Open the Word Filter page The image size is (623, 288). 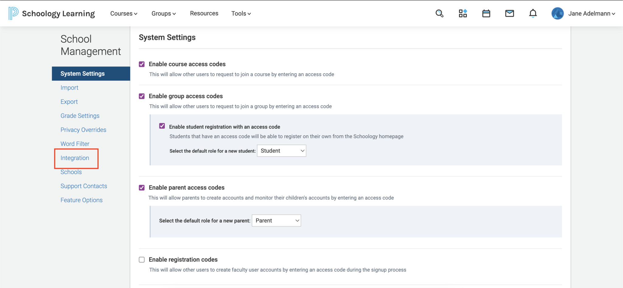(x=75, y=144)
